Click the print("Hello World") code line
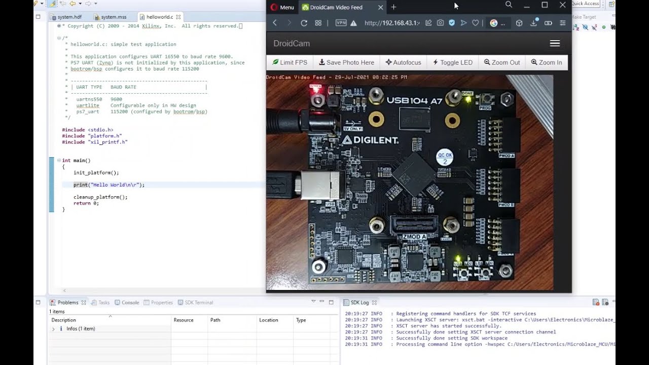Image resolution: width=649 pixels, height=365 pixels. tap(109, 185)
